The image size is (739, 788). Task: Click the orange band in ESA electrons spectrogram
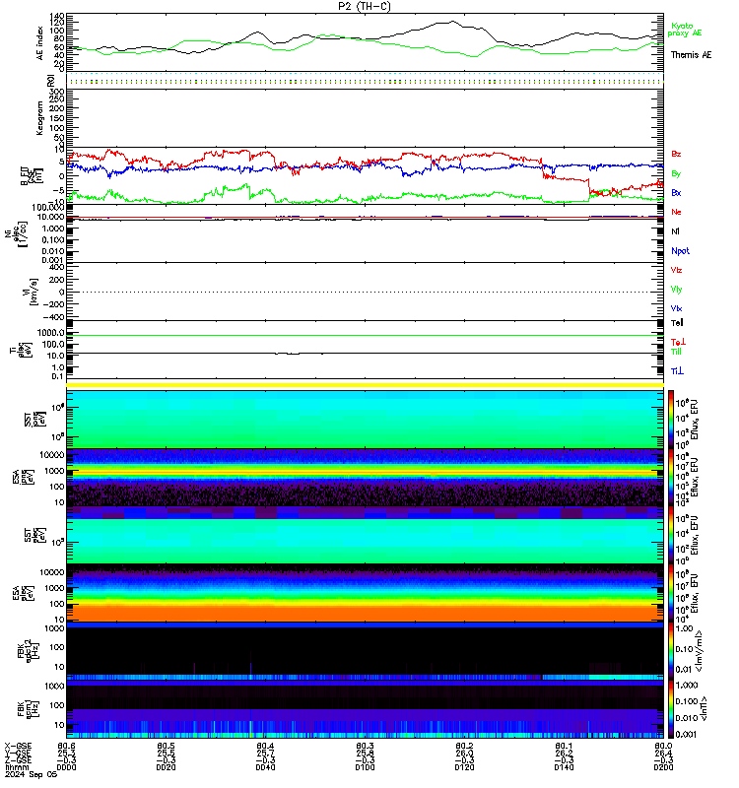365,613
